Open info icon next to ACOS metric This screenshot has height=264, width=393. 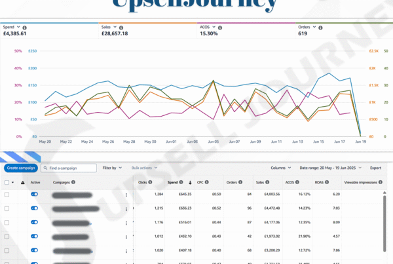[x=220, y=28]
